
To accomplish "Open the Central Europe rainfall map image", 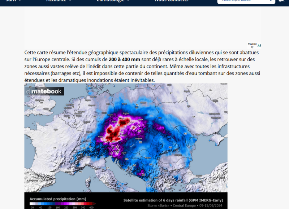I will coord(126,144).
